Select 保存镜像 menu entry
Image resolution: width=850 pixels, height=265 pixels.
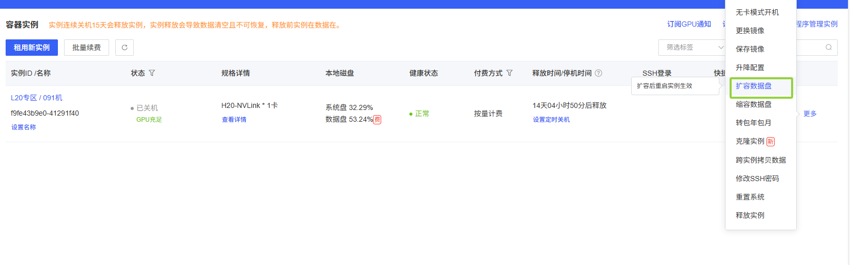click(x=761, y=49)
